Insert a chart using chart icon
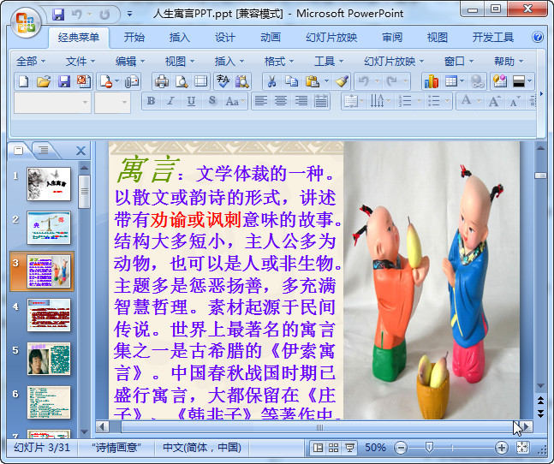Screen dimensions: 554x464 [432, 81]
